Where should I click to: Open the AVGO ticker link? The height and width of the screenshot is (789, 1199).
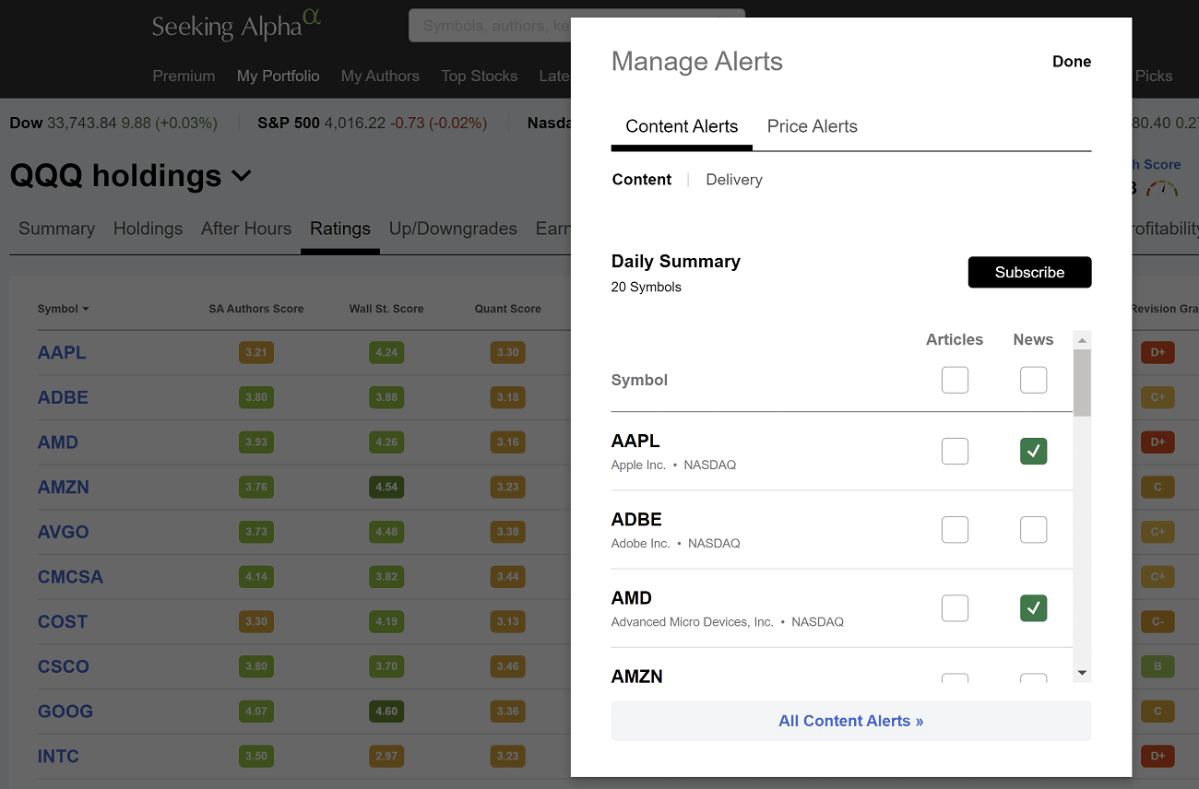pos(64,532)
